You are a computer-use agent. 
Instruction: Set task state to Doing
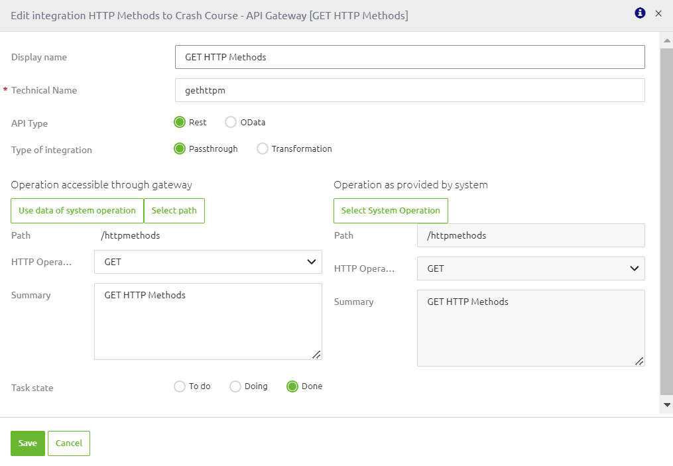click(x=234, y=386)
